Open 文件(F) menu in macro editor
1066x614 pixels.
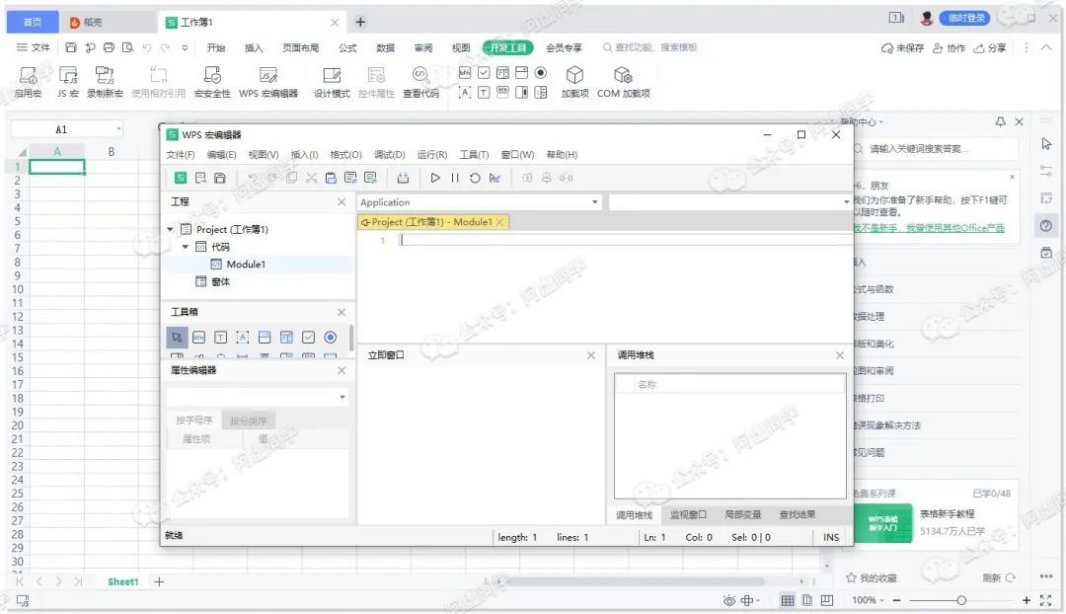point(181,155)
